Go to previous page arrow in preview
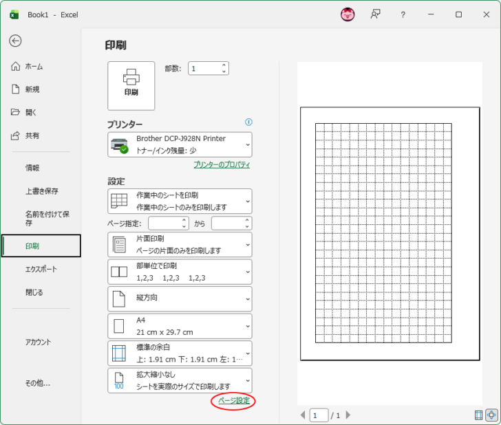 click(x=302, y=415)
